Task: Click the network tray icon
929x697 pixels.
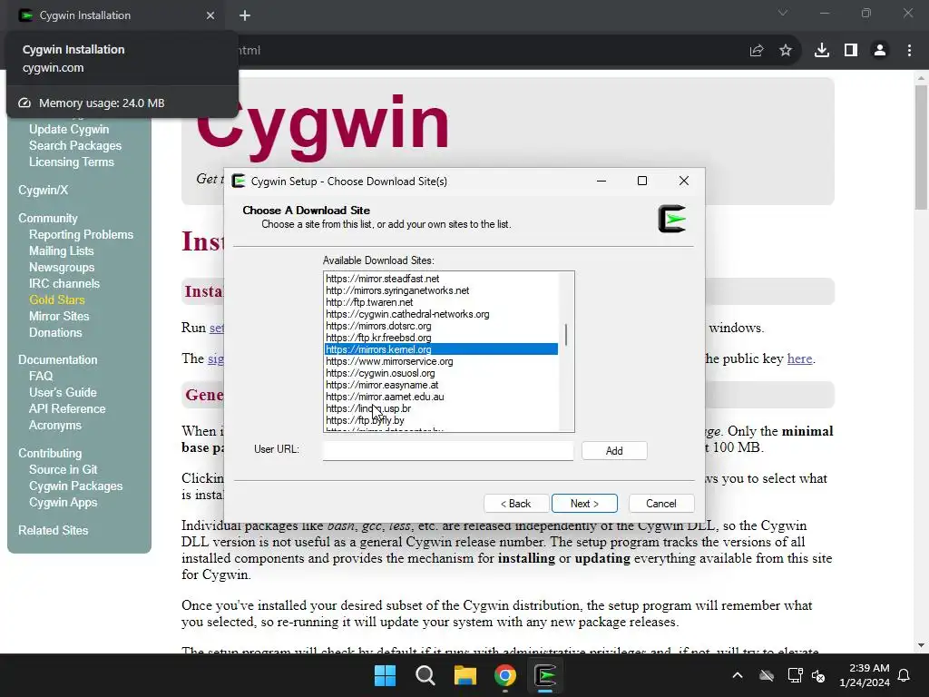Action: pyautogui.click(x=795, y=675)
